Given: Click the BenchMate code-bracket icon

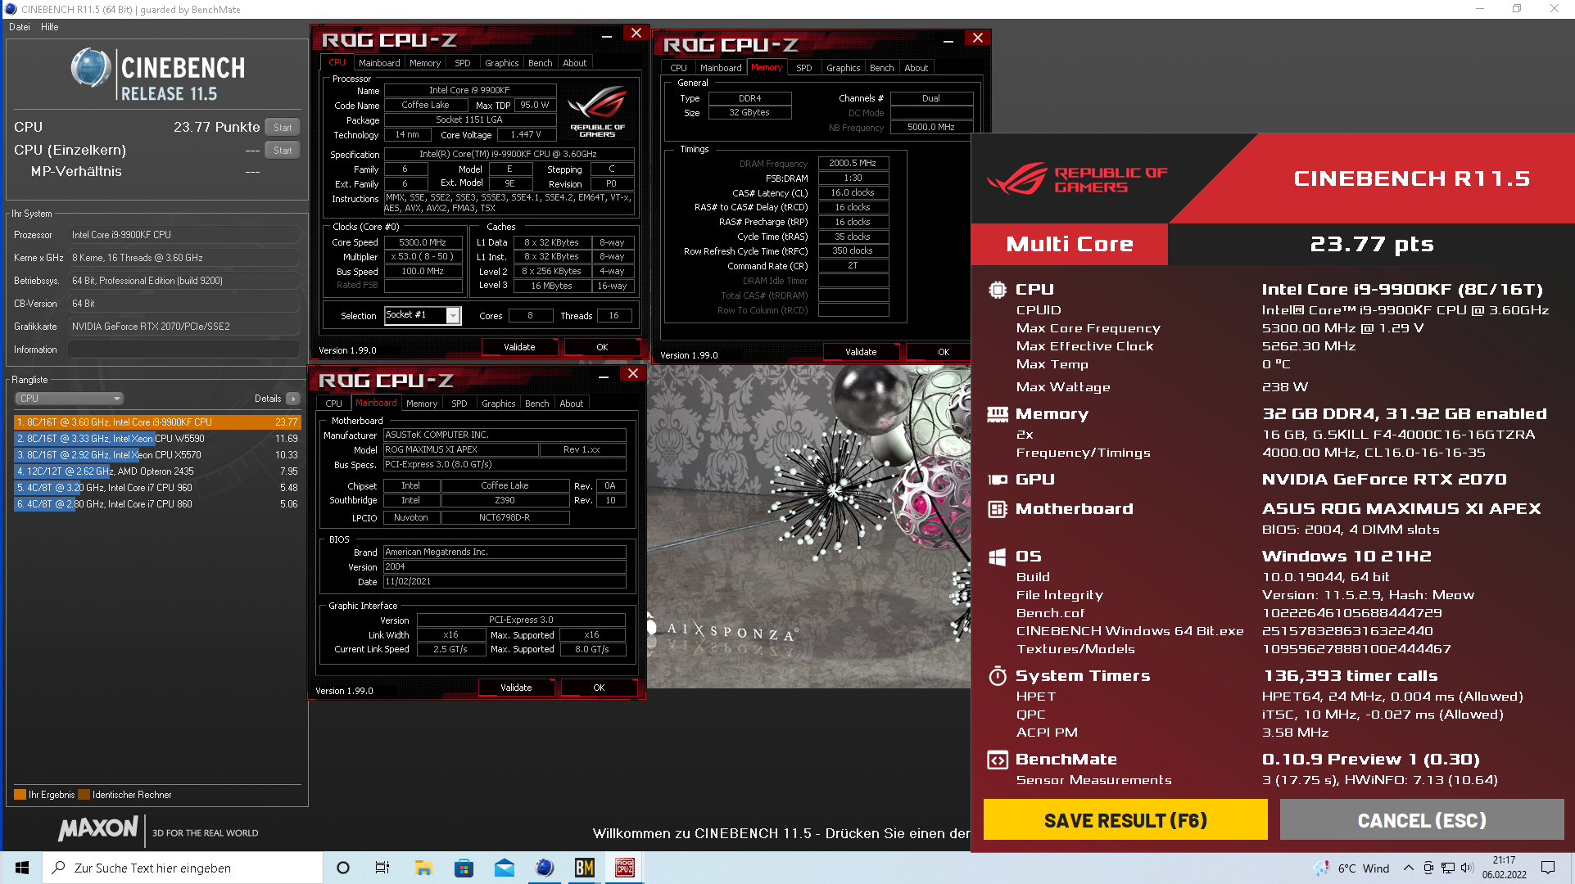Looking at the screenshot, I should pos(997,760).
